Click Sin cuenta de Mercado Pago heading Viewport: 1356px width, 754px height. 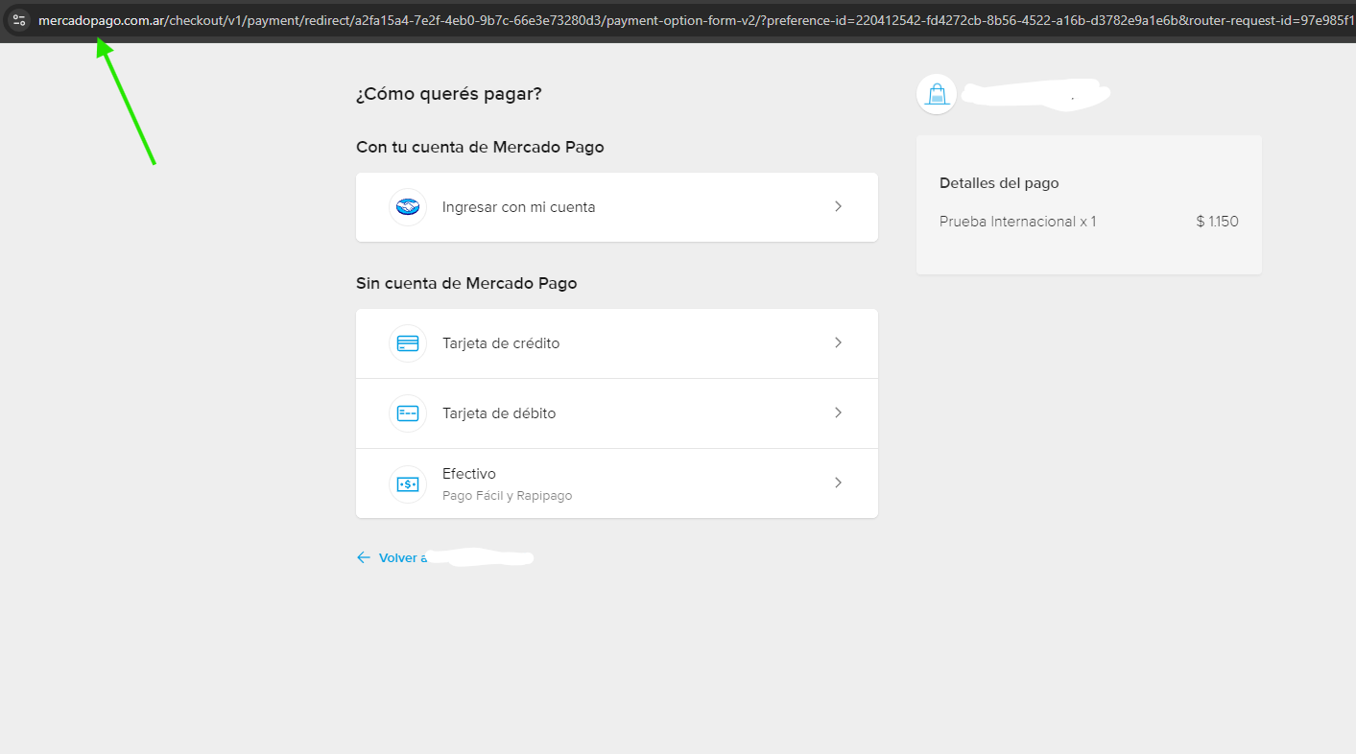(466, 283)
